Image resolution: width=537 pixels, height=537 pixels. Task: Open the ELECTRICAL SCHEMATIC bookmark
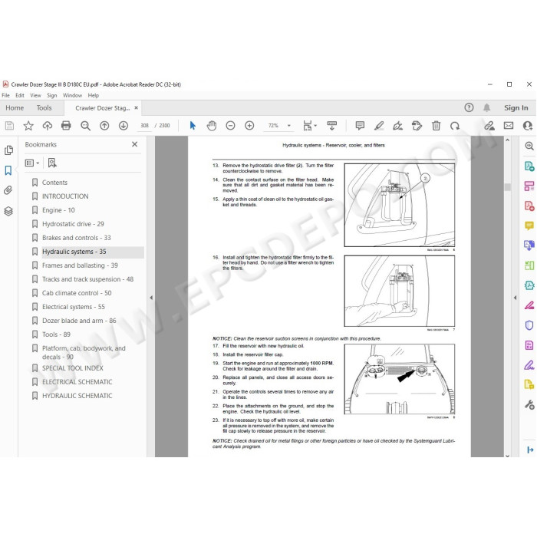coord(77,382)
